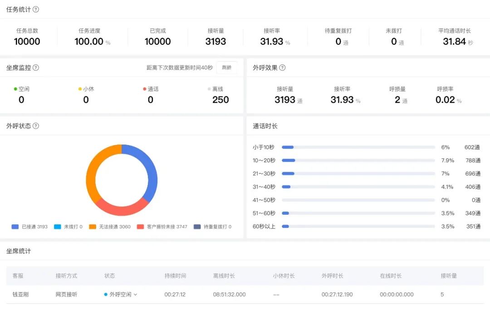Toggle the 已接通 3193 legend swatch
The width and height of the screenshot is (490, 313).
15,226
